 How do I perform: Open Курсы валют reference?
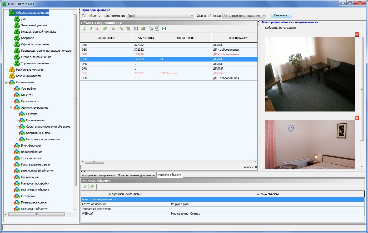pyautogui.click(x=30, y=101)
